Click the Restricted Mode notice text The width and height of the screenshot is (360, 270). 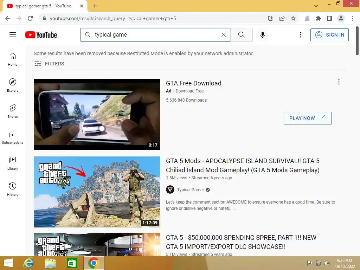pyautogui.click(x=144, y=53)
